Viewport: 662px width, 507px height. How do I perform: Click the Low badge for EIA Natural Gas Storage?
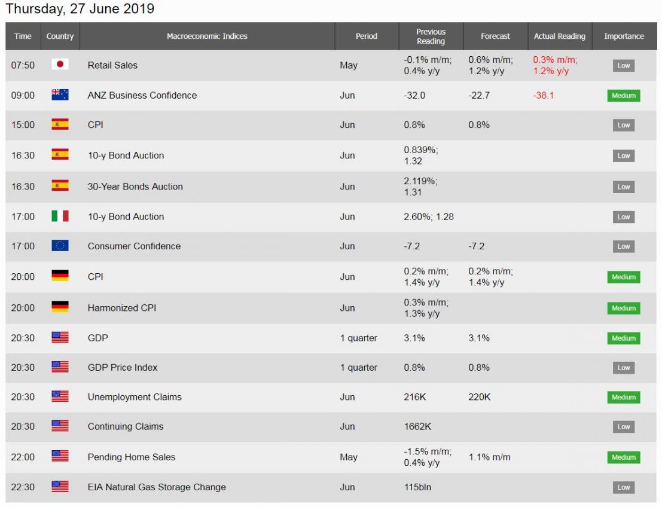coord(624,487)
